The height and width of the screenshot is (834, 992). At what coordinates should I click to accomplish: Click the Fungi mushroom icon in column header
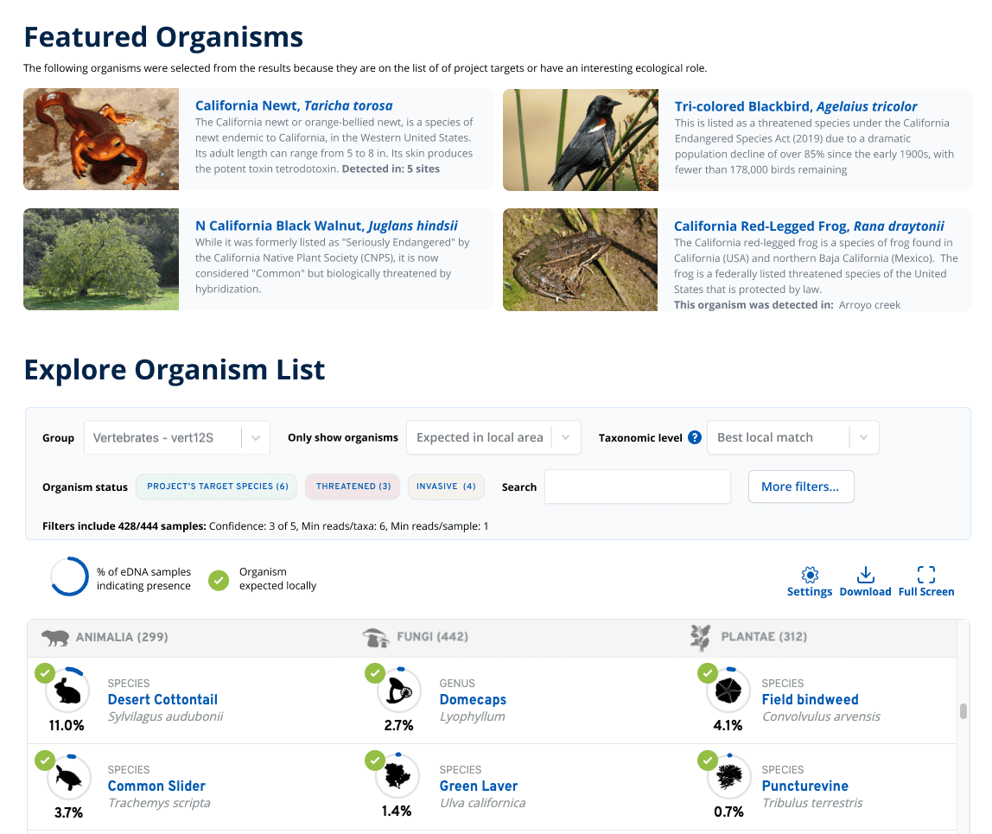[x=375, y=637]
